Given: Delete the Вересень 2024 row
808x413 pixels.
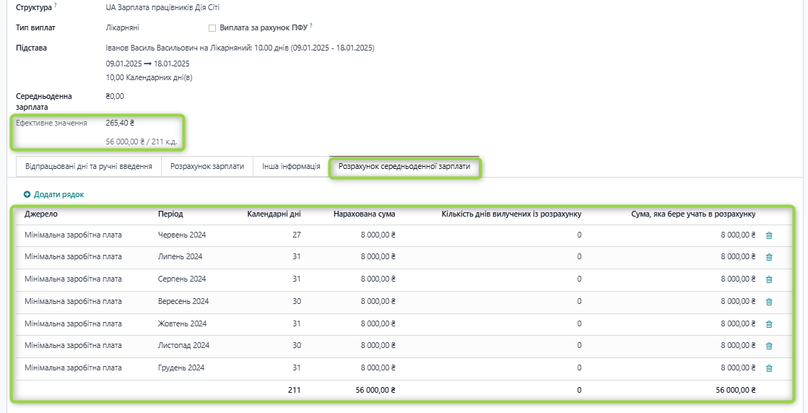Looking at the screenshot, I should [x=768, y=302].
